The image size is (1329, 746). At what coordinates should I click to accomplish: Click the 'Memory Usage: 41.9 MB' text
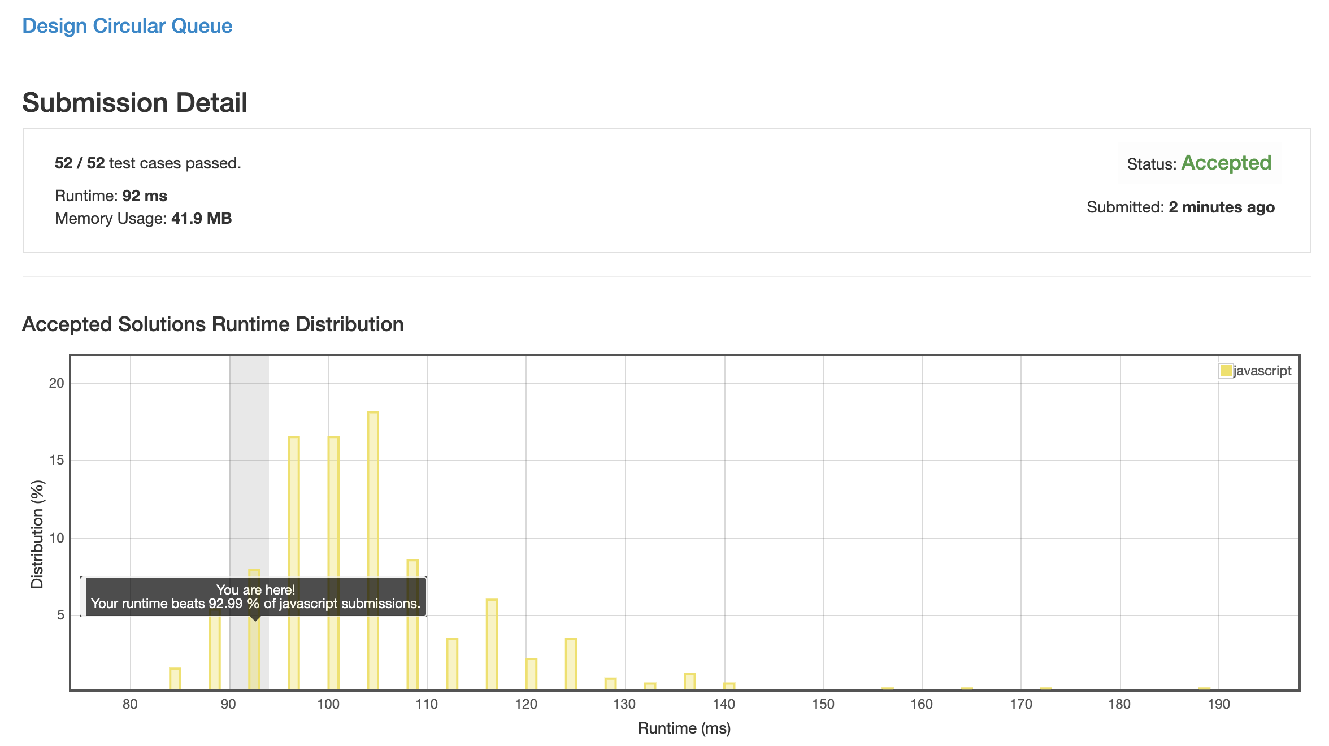(x=143, y=218)
